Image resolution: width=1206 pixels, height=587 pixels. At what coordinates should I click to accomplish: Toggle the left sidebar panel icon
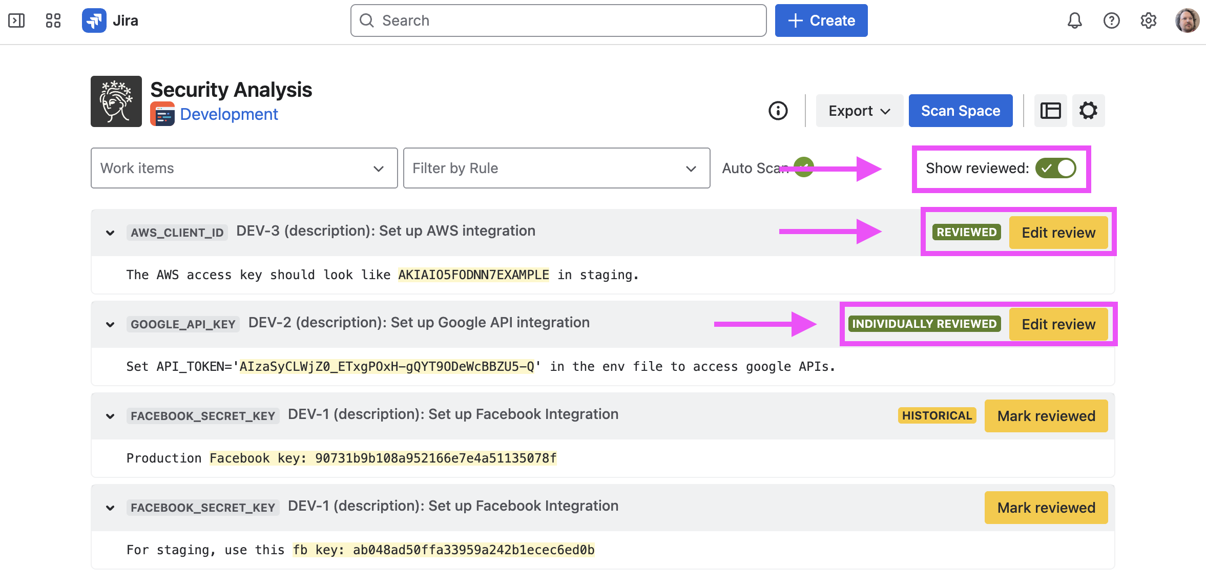(16, 20)
